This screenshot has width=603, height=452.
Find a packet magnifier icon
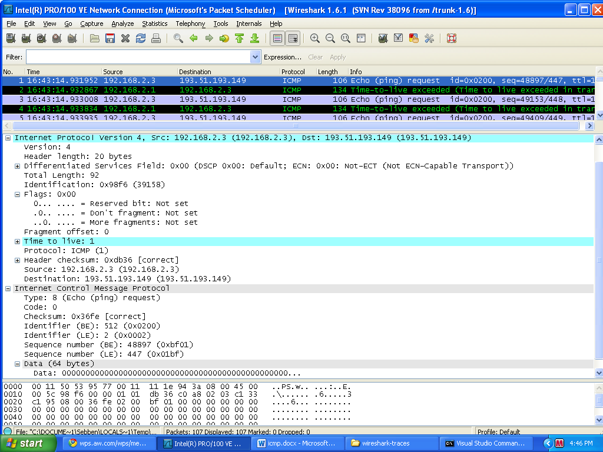tap(178, 38)
